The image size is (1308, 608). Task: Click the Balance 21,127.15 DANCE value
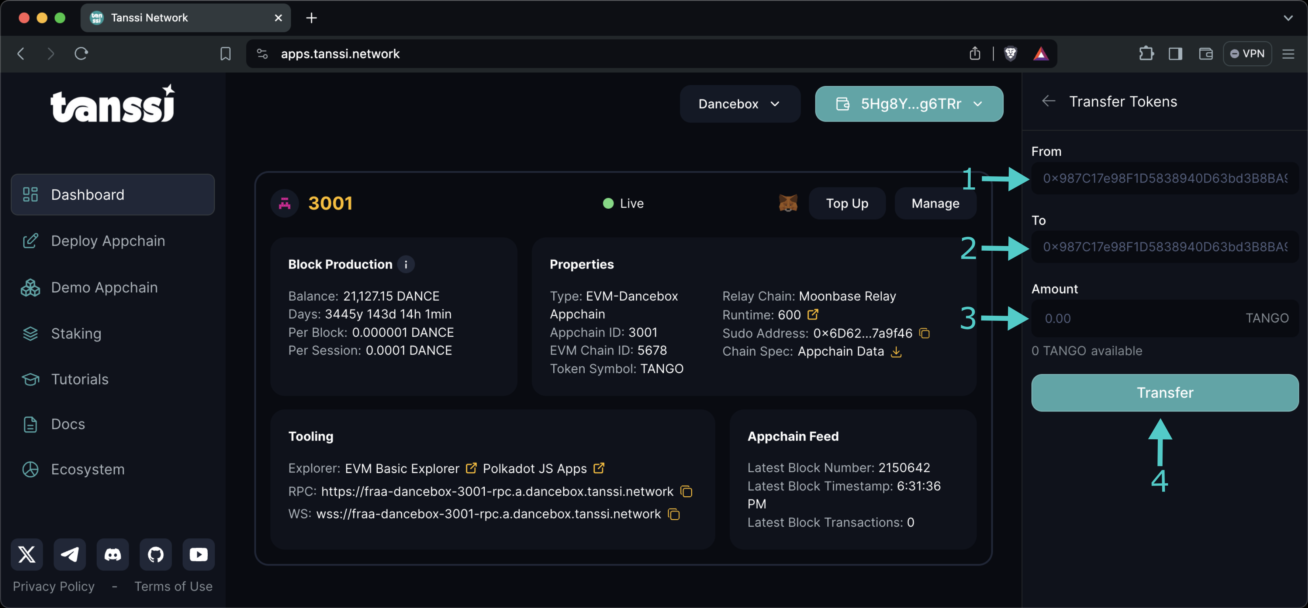click(391, 296)
